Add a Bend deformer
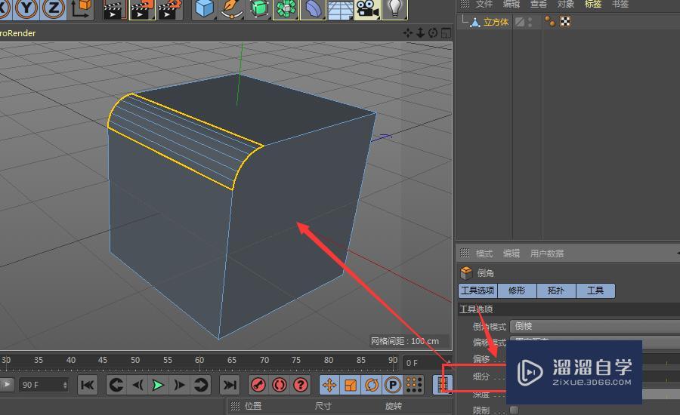 coord(313,8)
